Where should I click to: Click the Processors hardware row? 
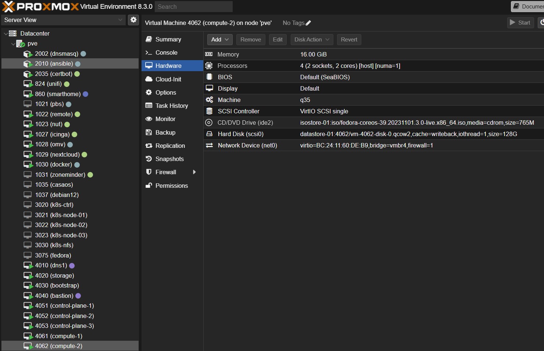232,66
